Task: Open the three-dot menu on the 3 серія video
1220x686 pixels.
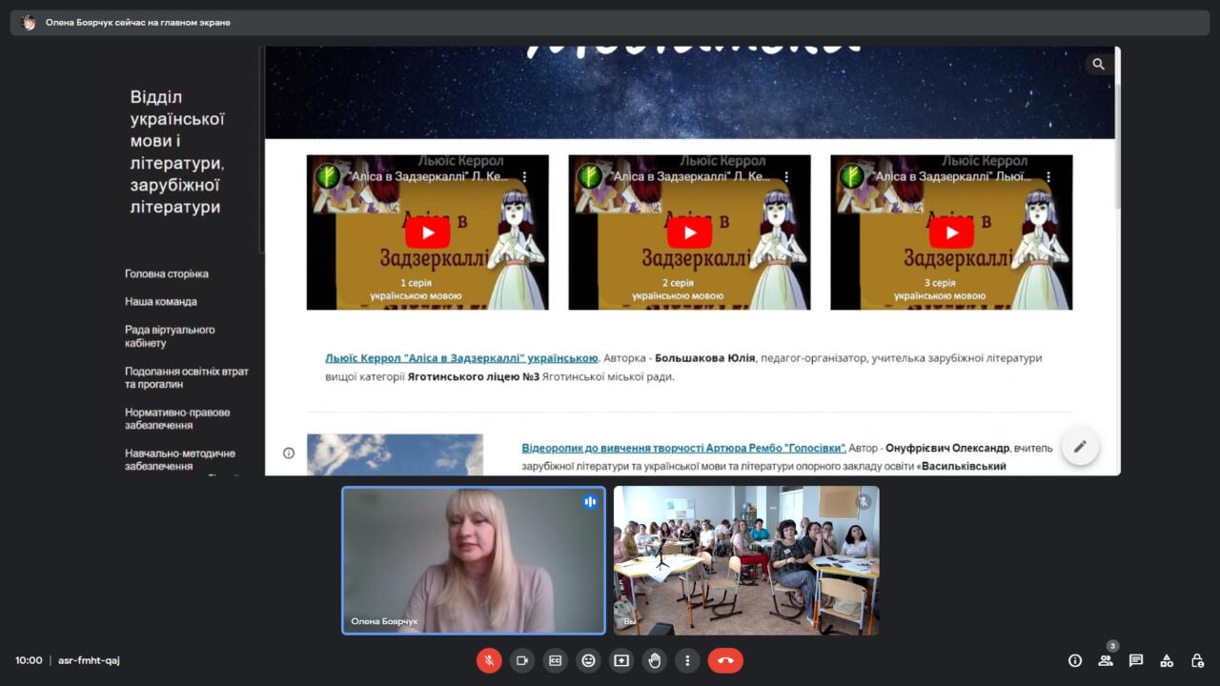Action: tap(1048, 177)
